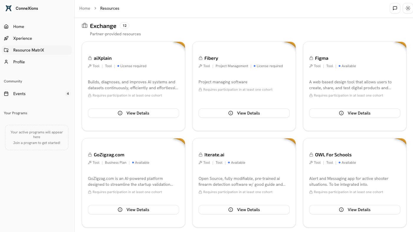
Task: Click the Exchange count badge showing 12
Action: [124, 26]
